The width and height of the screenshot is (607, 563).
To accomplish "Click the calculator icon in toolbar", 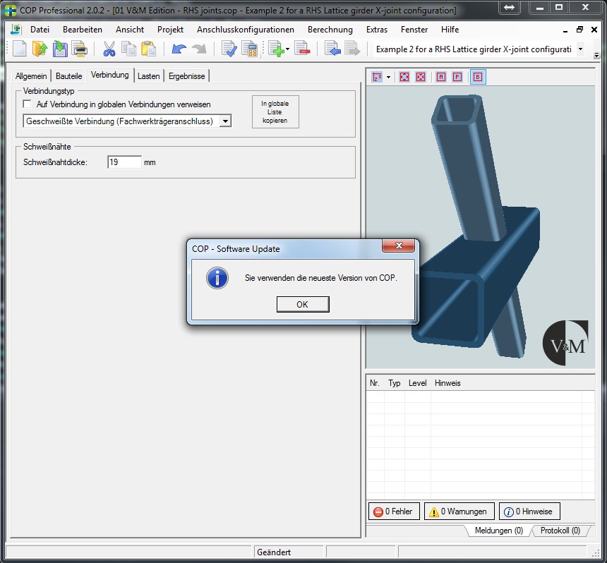I will pyautogui.click(x=249, y=49).
